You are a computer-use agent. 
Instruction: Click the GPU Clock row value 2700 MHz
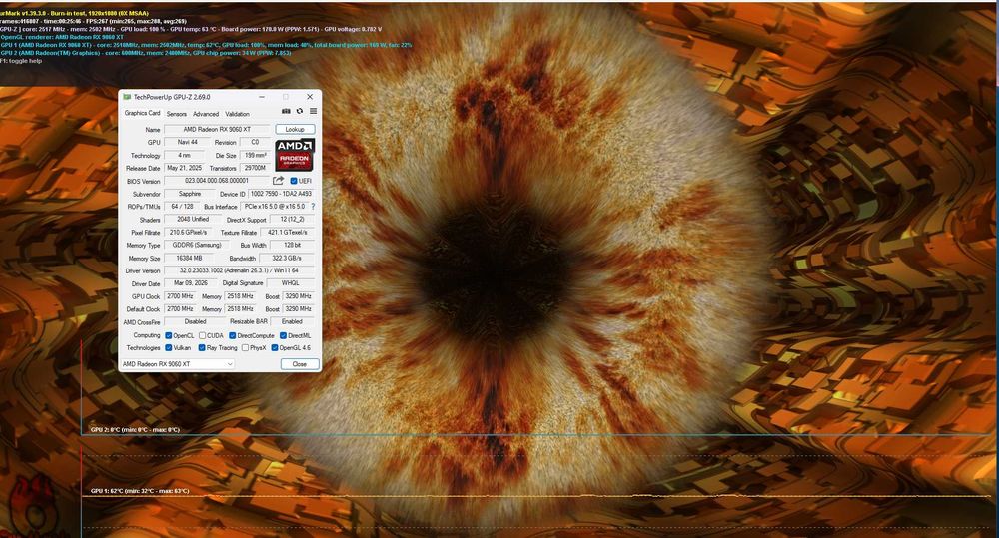[x=180, y=296]
